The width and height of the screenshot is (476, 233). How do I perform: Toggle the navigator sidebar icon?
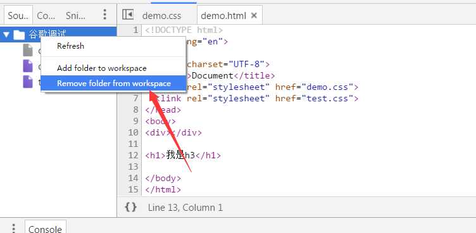click(x=128, y=15)
